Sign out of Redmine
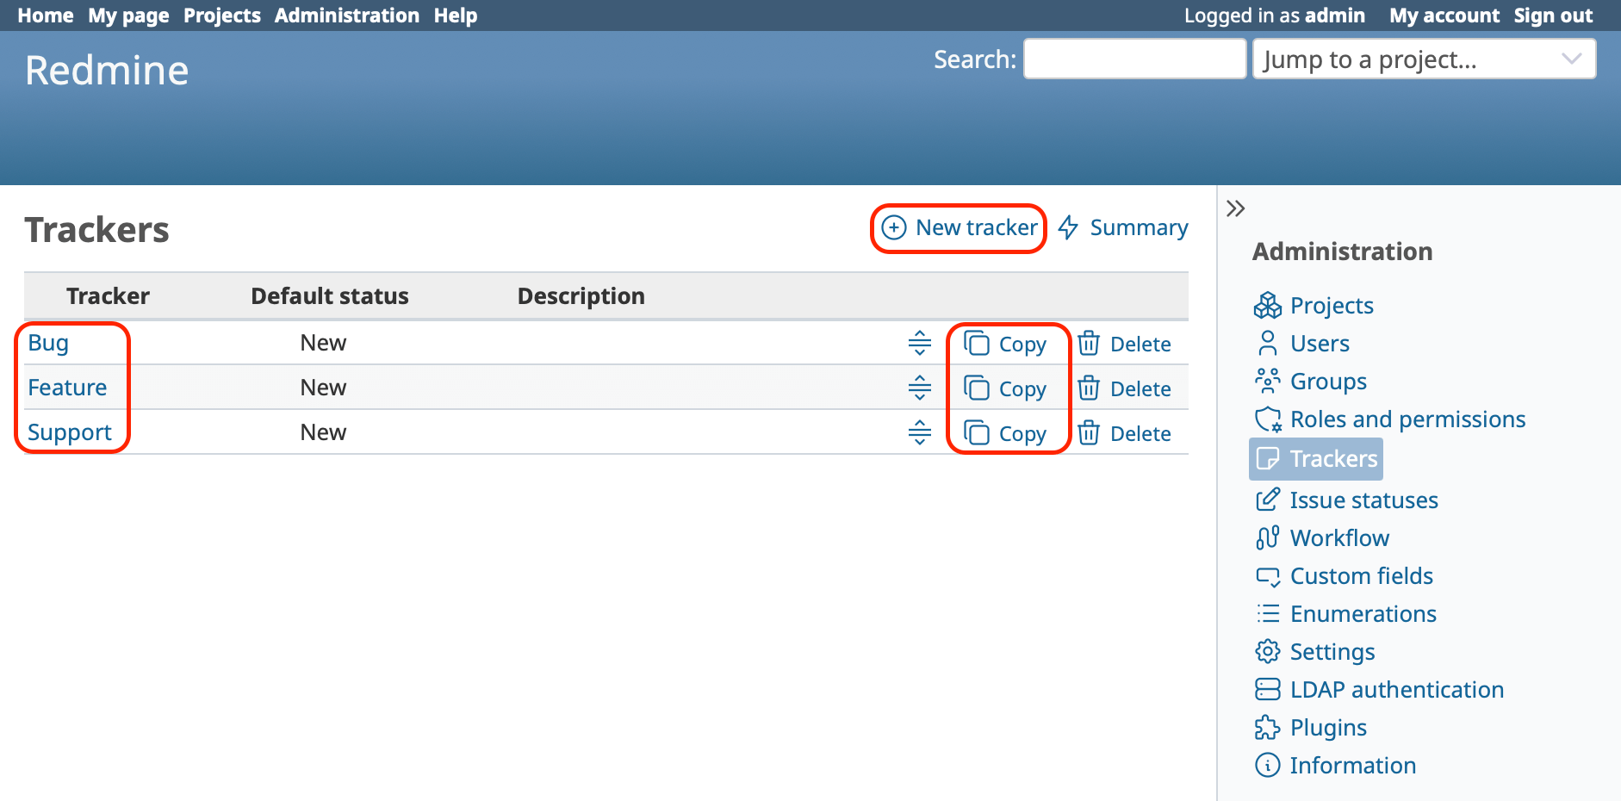This screenshot has width=1621, height=801. point(1553,15)
